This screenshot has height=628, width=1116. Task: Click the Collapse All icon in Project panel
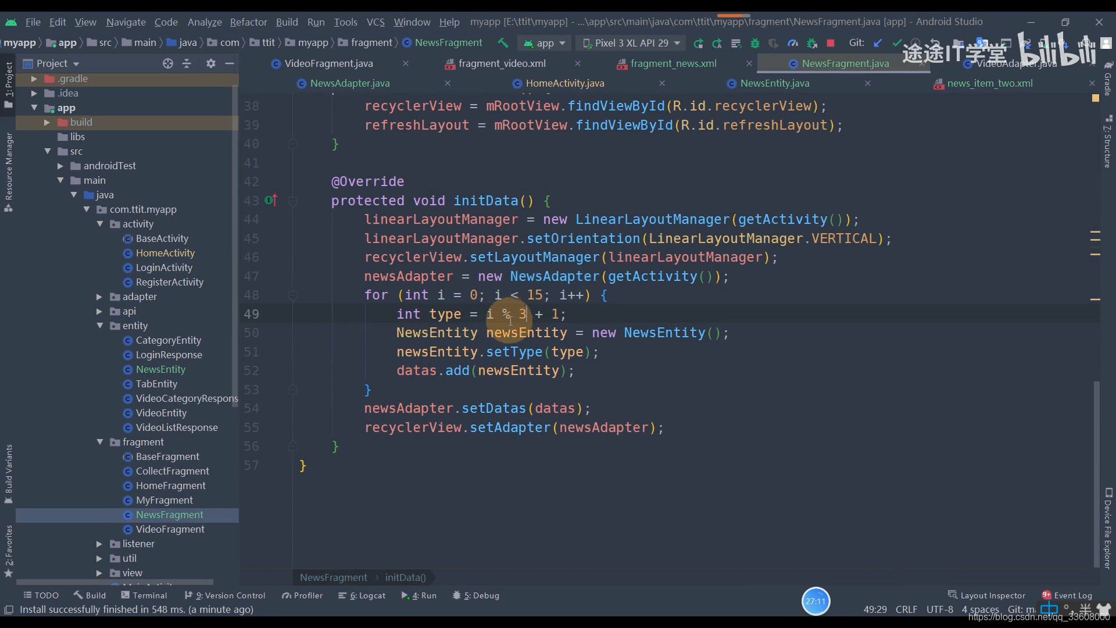pos(187,63)
